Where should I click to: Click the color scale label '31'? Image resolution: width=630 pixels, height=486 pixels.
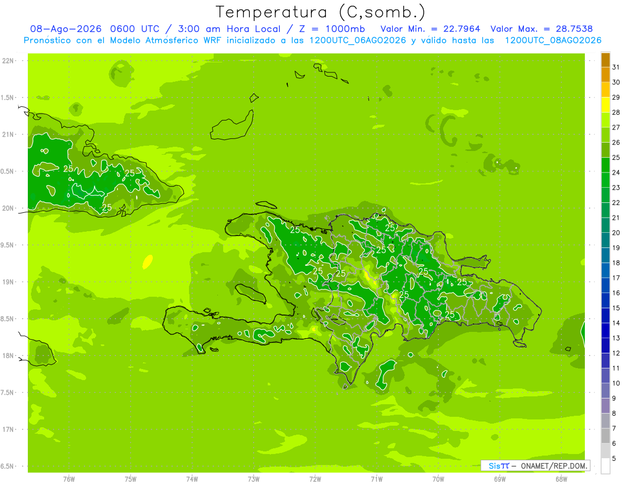coord(616,67)
